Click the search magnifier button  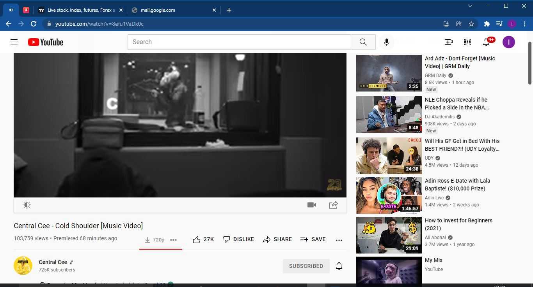pyautogui.click(x=363, y=42)
